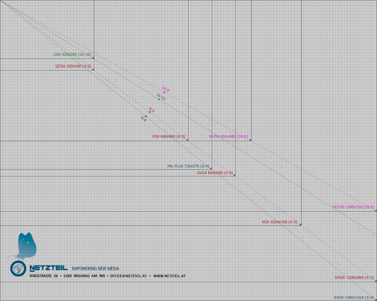Click the CGA 320x200 (16:10) label
The height and width of the screenshot is (301, 377).
point(72,54)
